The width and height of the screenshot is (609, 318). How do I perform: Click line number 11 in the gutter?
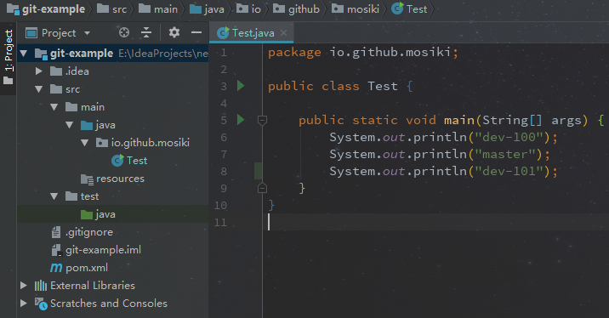(220, 223)
